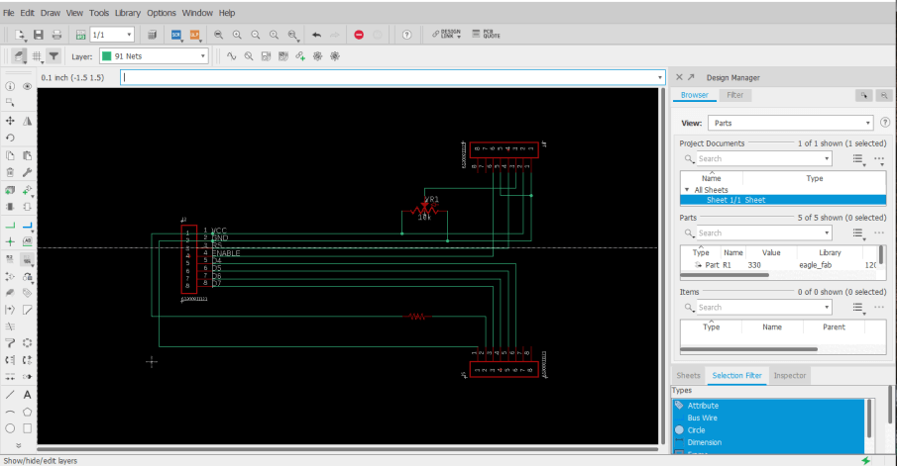
Task: Toggle the selection filter funnel icon
Action: click(54, 56)
